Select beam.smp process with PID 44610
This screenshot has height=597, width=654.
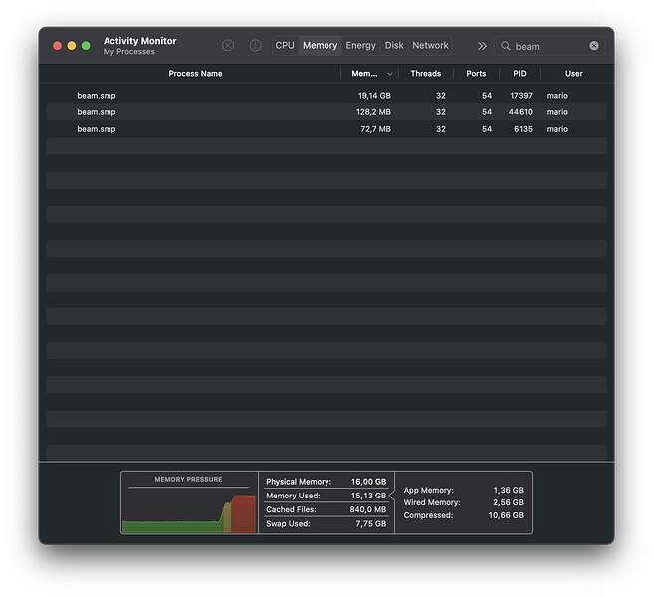pos(97,112)
